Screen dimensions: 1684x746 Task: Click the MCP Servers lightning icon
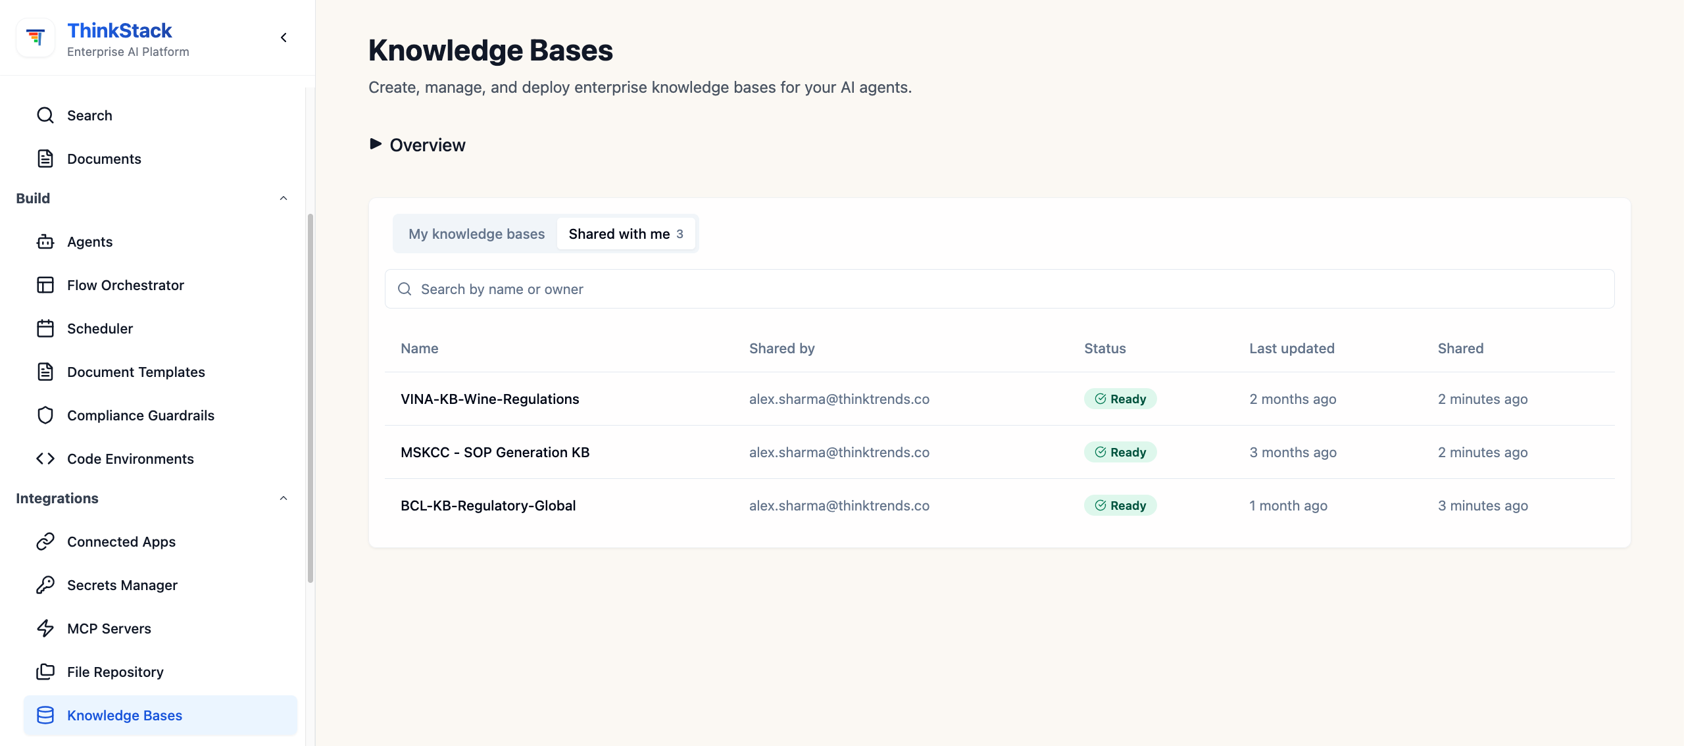point(45,628)
